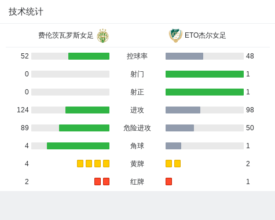This screenshot has width=275, height=220.
Task: Click the ETO杰尔女足 team crest icon
Action: point(175,36)
